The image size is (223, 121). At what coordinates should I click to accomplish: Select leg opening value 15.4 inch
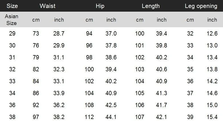click(x=212, y=117)
